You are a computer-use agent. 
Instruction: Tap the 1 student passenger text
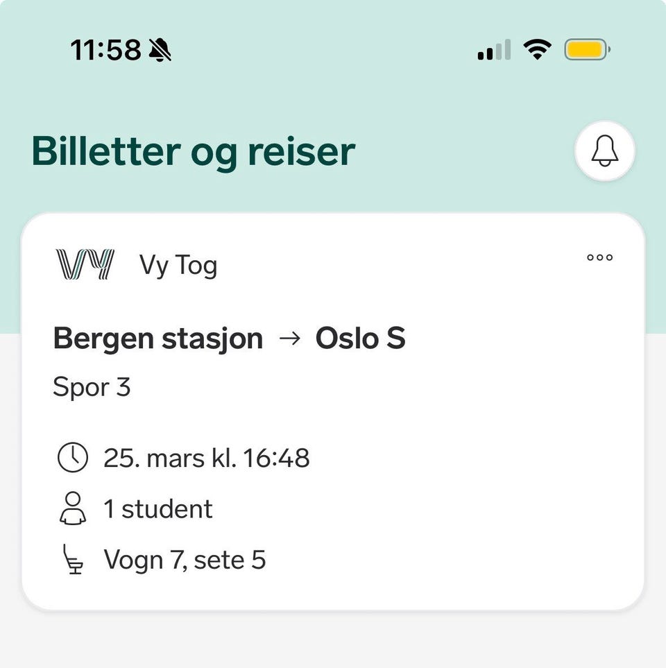(158, 508)
